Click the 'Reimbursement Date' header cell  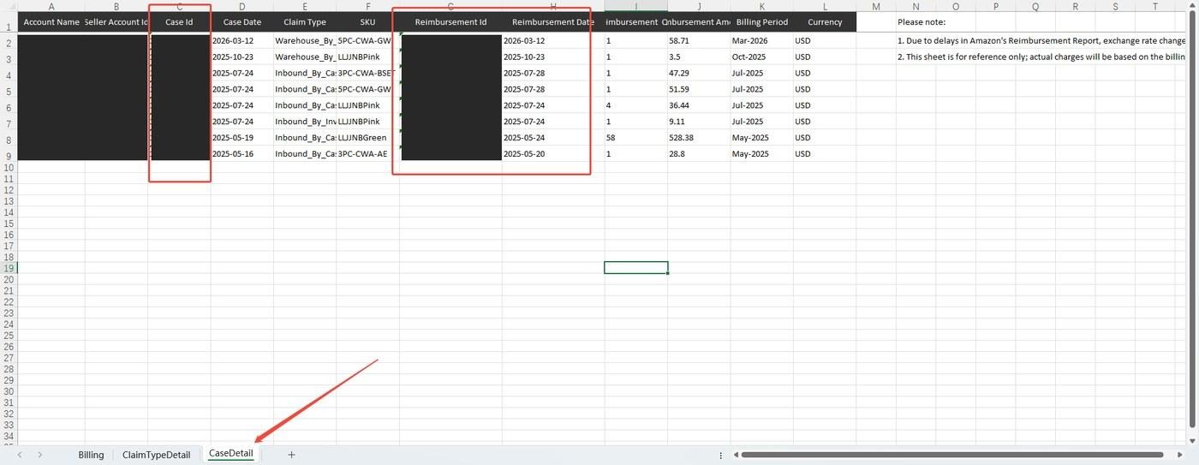coord(553,21)
